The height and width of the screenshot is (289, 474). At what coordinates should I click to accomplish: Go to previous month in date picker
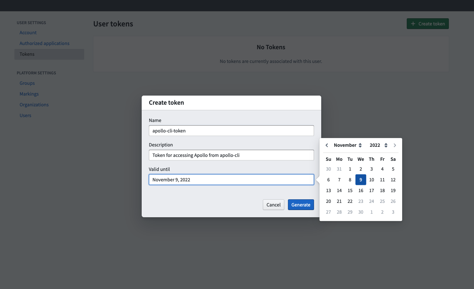[327, 145]
